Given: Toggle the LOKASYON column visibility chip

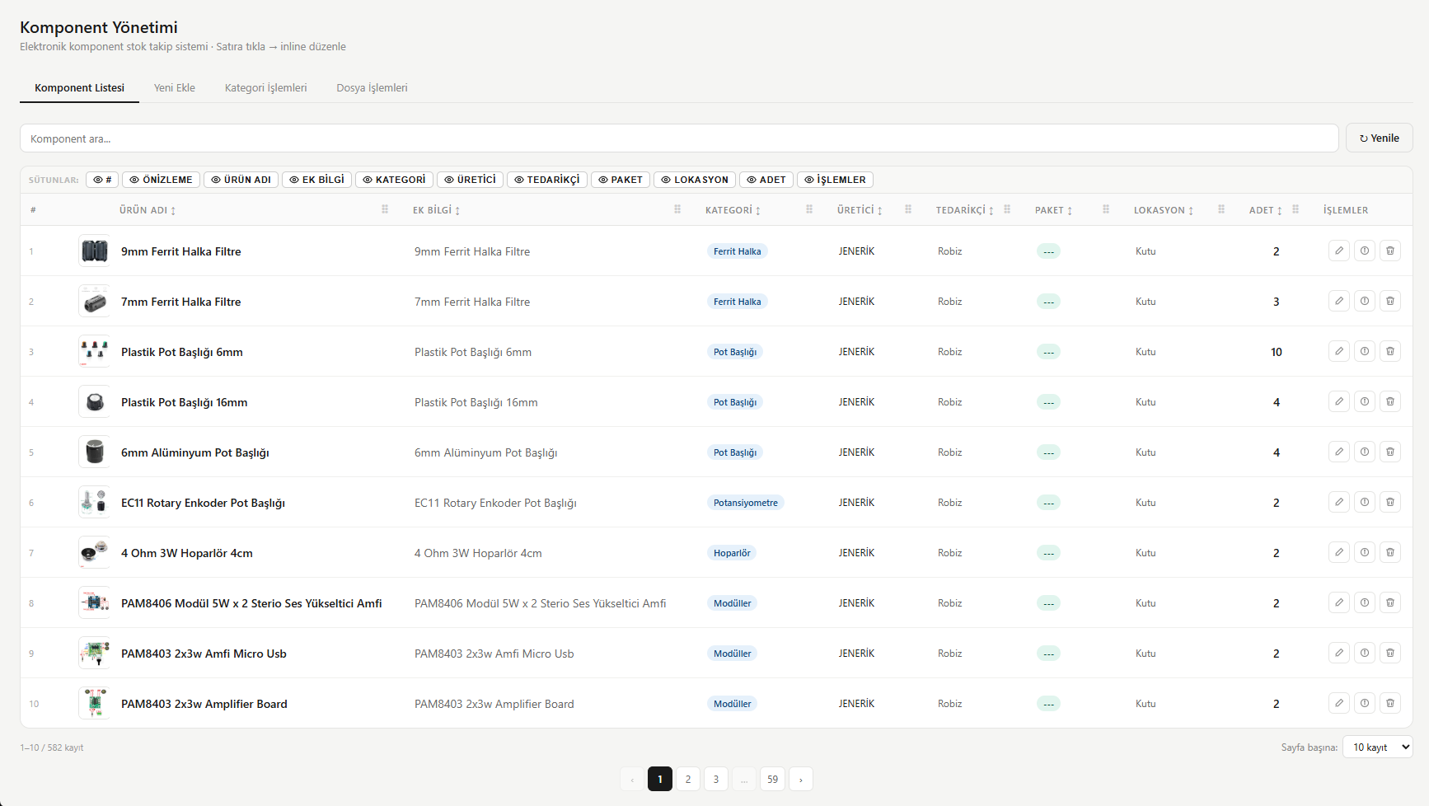Looking at the screenshot, I should [695, 180].
